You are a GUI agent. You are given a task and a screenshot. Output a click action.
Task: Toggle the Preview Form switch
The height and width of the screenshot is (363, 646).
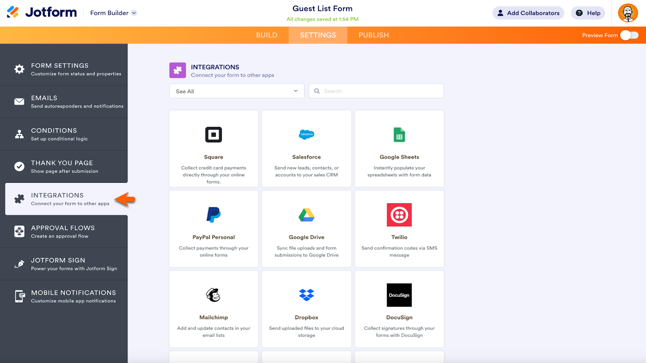[629, 35]
